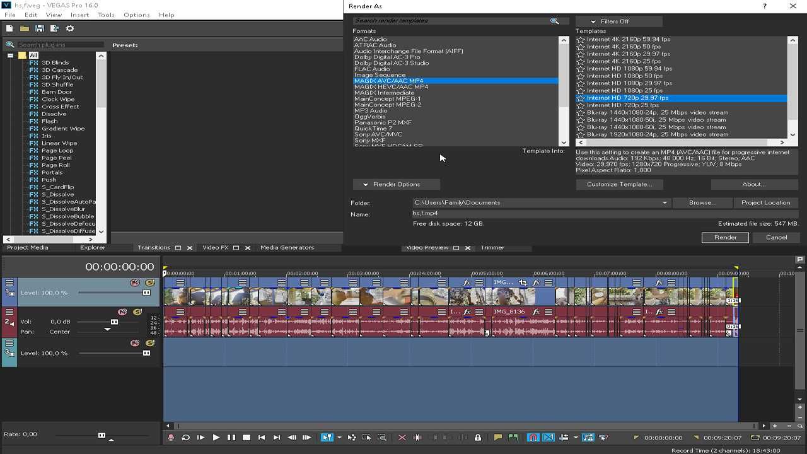Open project with the folder icon
This screenshot has width=807, height=454.
coord(24,28)
